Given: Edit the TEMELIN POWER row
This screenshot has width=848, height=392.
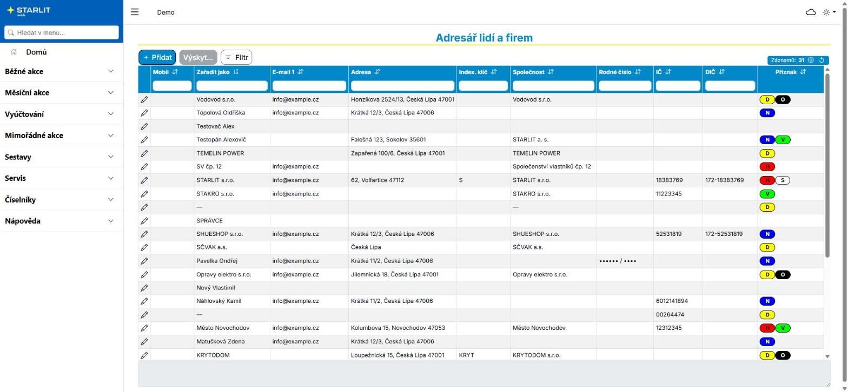Looking at the screenshot, I should [x=144, y=153].
